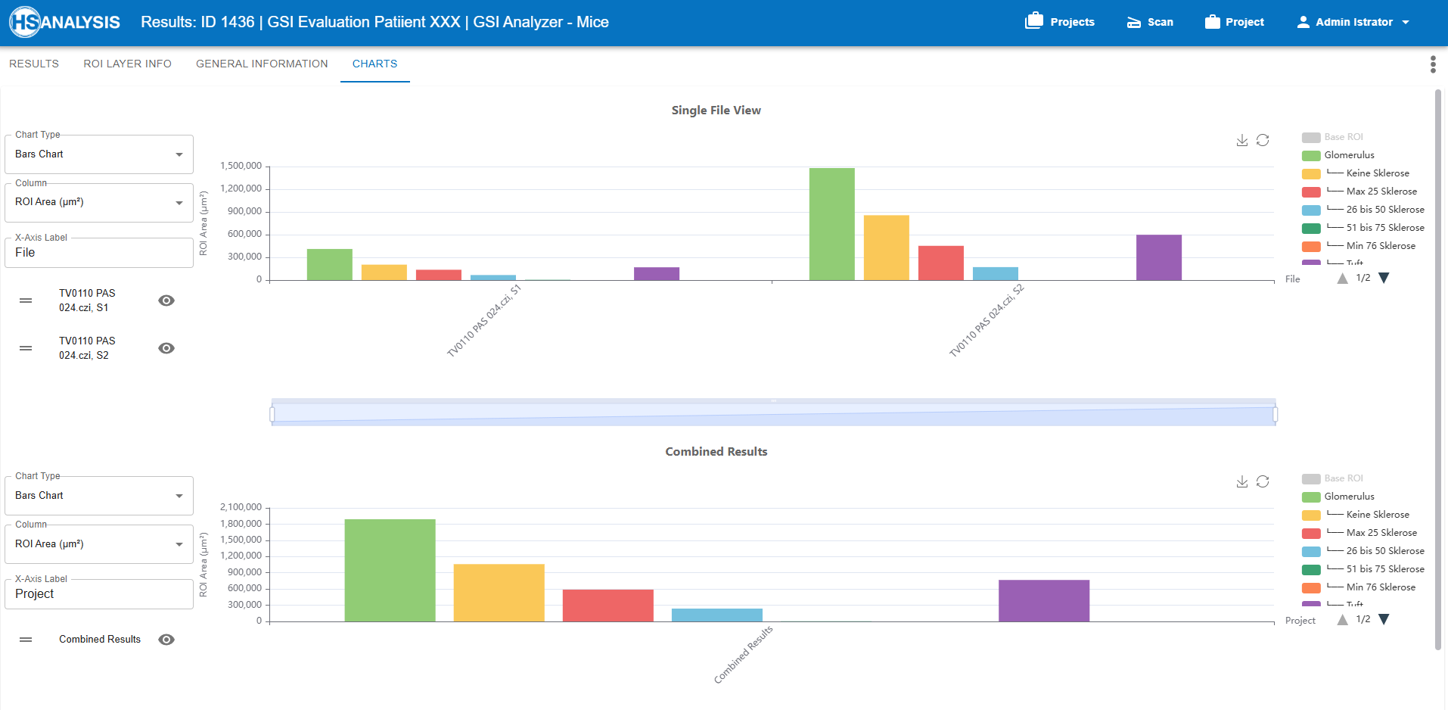Open the Admin Istrator account menu
Viewport: 1448px width, 710px height.
[x=1353, y=22]
